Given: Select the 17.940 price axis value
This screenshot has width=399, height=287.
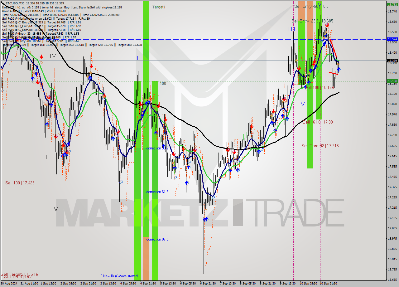Looking at the screenshot, I should [392, 114].
